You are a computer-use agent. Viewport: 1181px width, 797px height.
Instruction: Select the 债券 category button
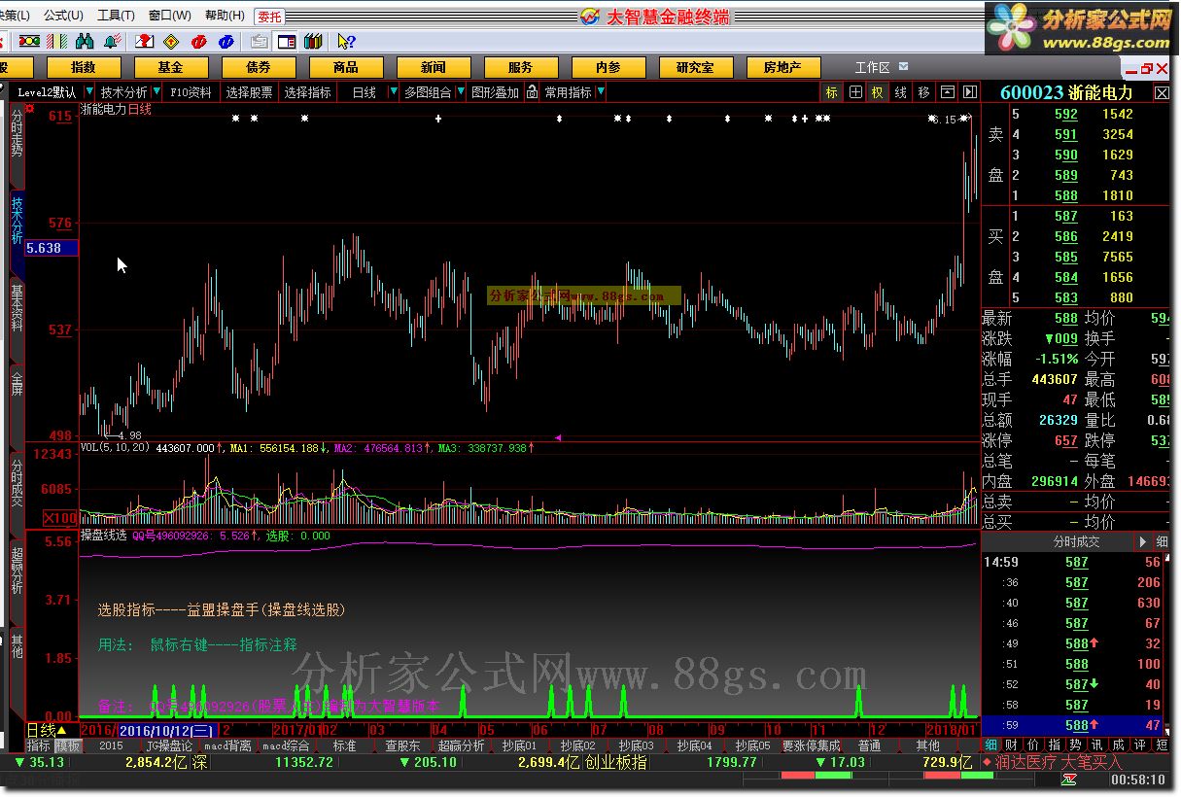point(259,67)
